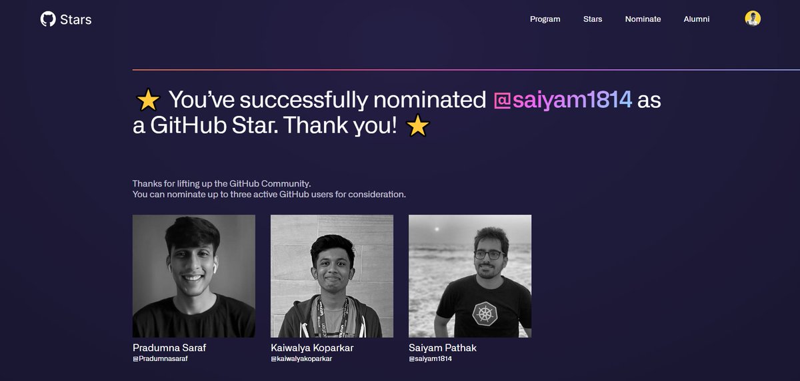Viewport: 800px width, 381px height.
Task: Click the name Kaiwalya Koparkar
Action: 313,348
